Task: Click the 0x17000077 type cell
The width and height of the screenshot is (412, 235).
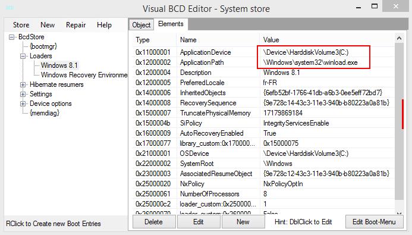Action: [153, 143]
